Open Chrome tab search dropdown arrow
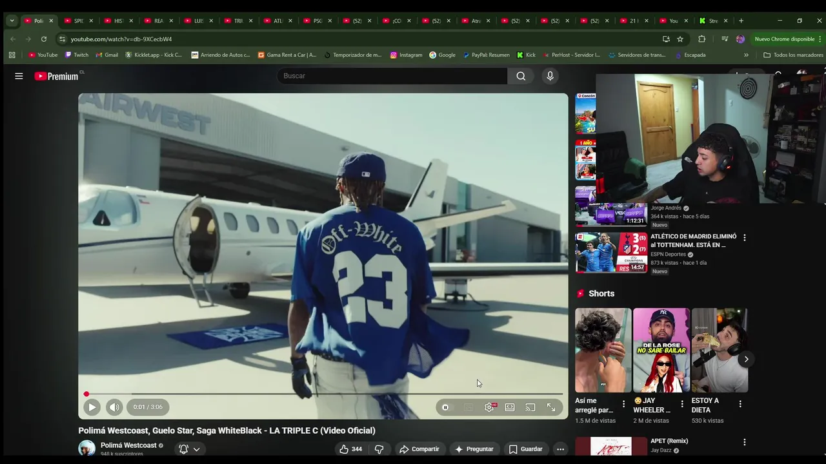The height and width of the screenshot is (464, 826). [x=12, y=21]
